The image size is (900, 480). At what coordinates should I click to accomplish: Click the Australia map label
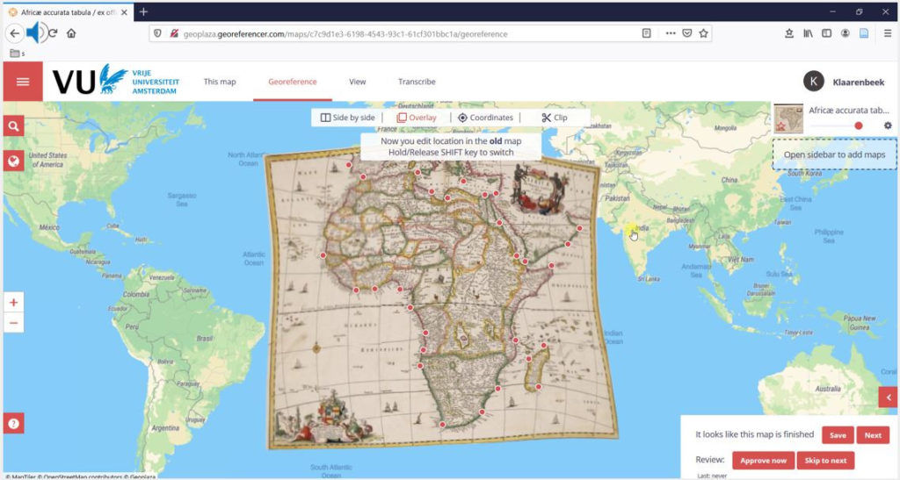point(828,389)
